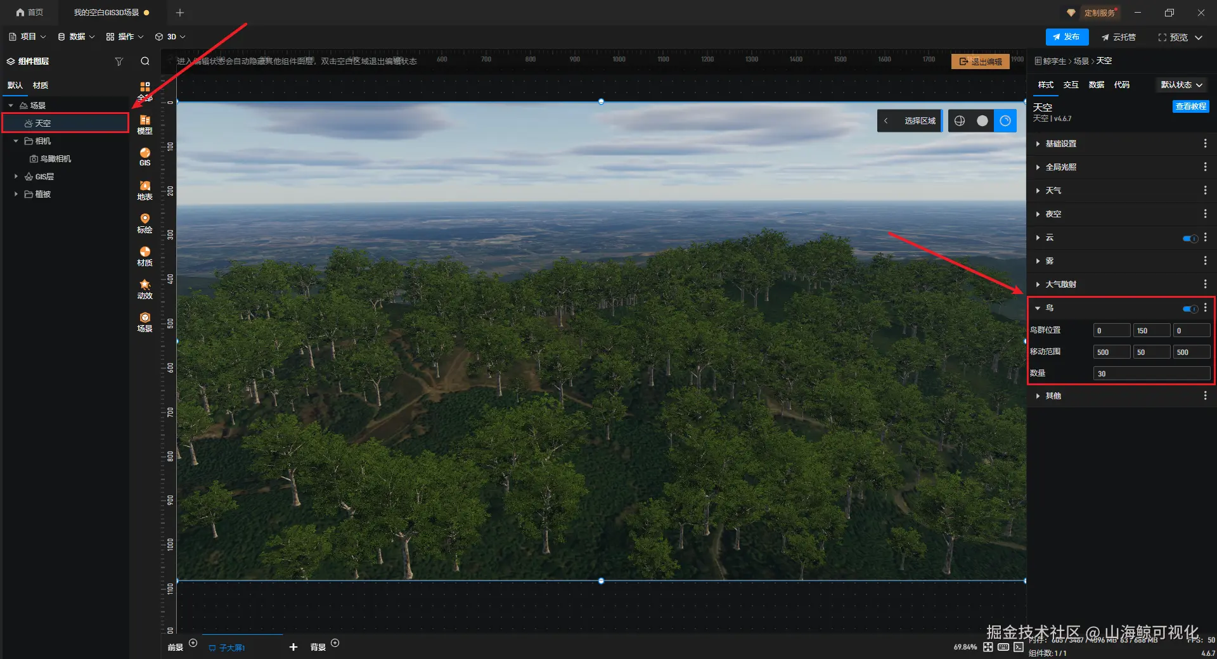Open the 动效 (effects) component icon

click(145, 289)
